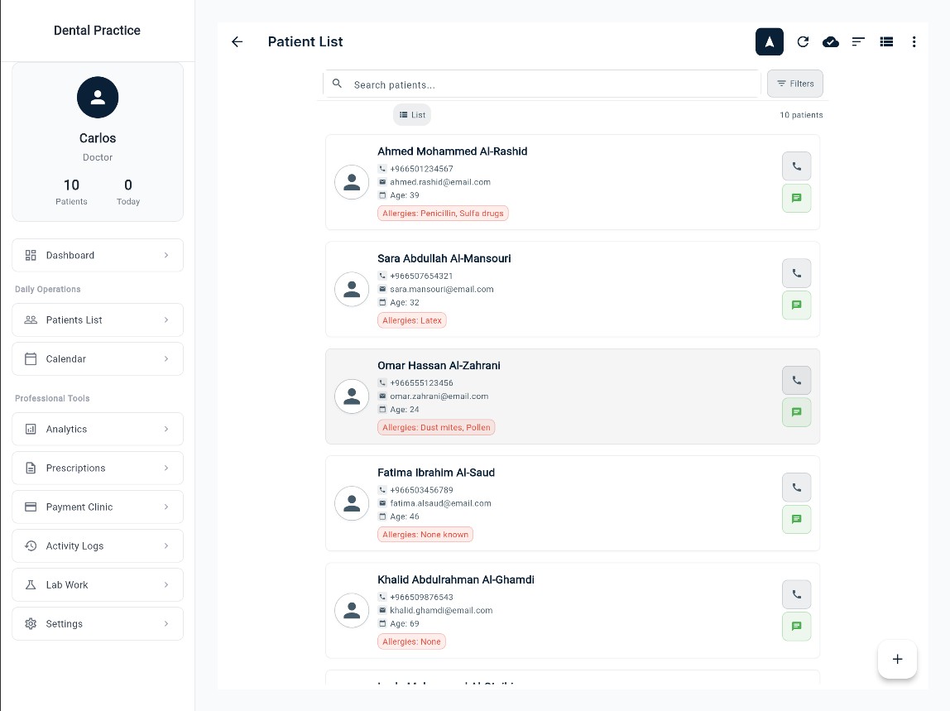950x711 pixels.
Task: Click the Allergies: Latex tag
Action: [412, 320]
